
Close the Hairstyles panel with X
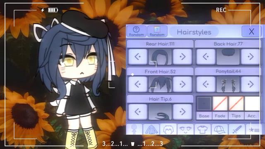click(x=251, y=31)
